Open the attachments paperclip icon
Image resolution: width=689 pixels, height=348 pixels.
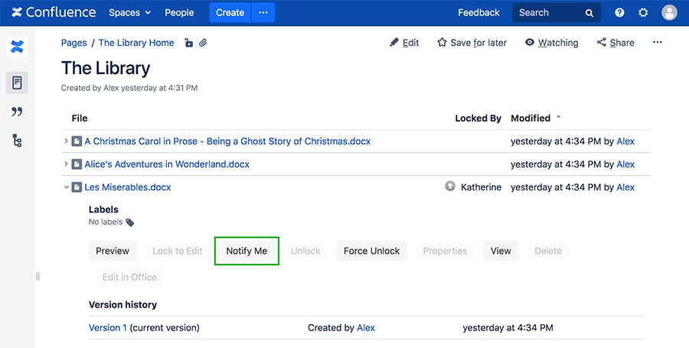tap(203, 43)
